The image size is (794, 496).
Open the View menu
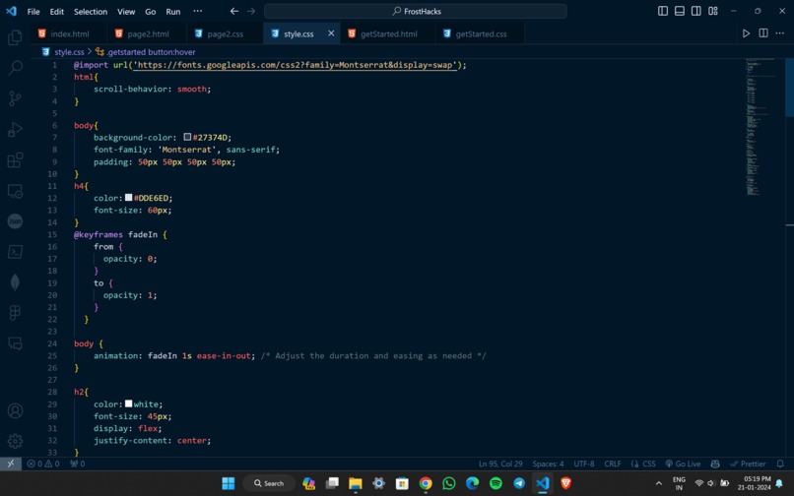point(126,11)
